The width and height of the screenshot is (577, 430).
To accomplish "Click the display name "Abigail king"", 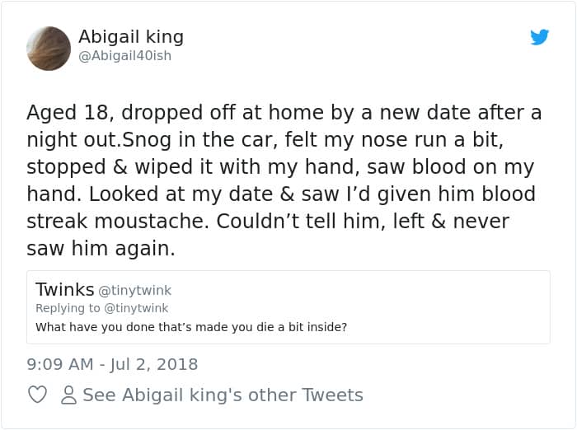I will pyautogui.click(x=131, y=37).
